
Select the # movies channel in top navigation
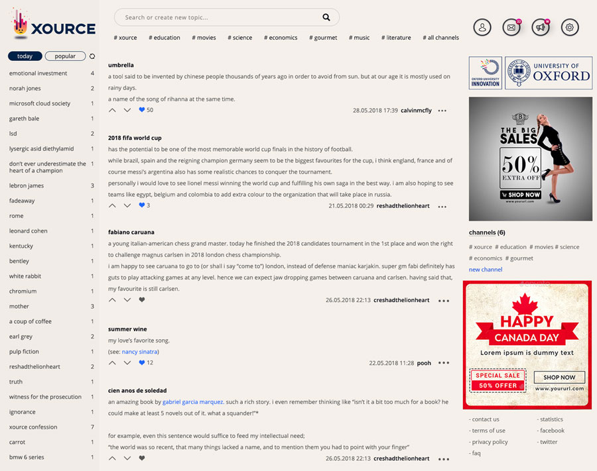click(204, 38)
